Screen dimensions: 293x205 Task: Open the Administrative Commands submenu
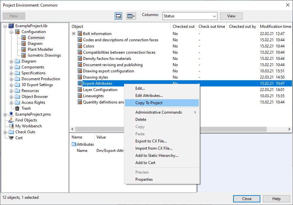pyautogui.click(x=159, y=112)
